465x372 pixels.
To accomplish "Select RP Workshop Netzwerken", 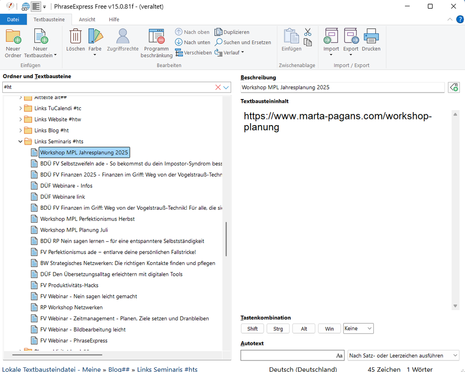I will click(x=71, y=307).
